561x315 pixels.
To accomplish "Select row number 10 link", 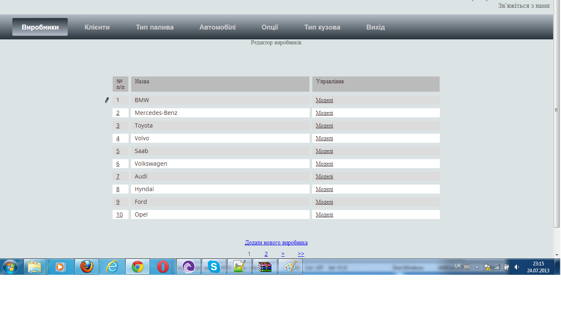I will pos(120,215).
